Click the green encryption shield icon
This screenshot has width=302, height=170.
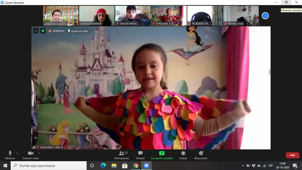coord(43,31)
